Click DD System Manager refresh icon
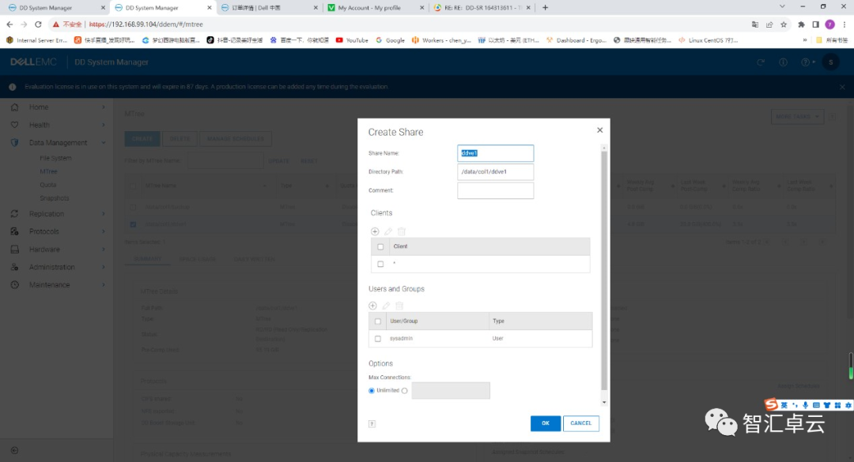Image resolution: width=854 pixels, height=462 pixels. click(761, 62)
